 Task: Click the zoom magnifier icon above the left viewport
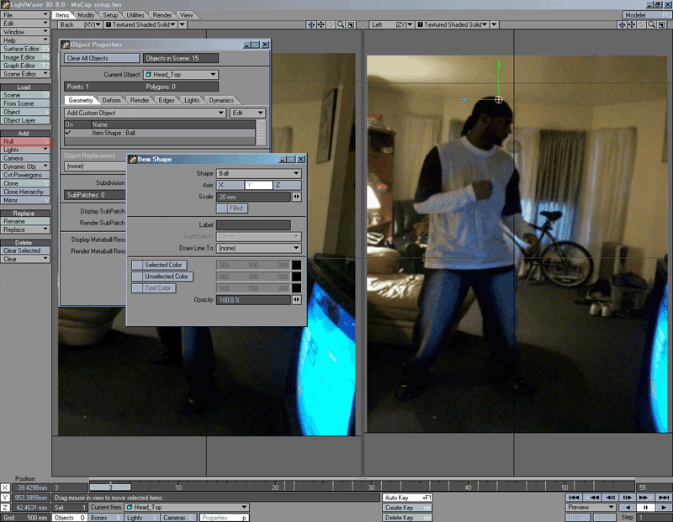point(341,25)
